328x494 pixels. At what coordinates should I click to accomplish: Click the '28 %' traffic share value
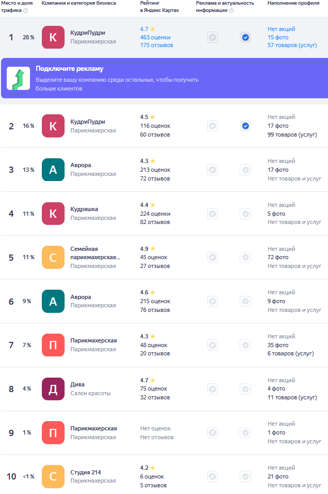[28, 37]
